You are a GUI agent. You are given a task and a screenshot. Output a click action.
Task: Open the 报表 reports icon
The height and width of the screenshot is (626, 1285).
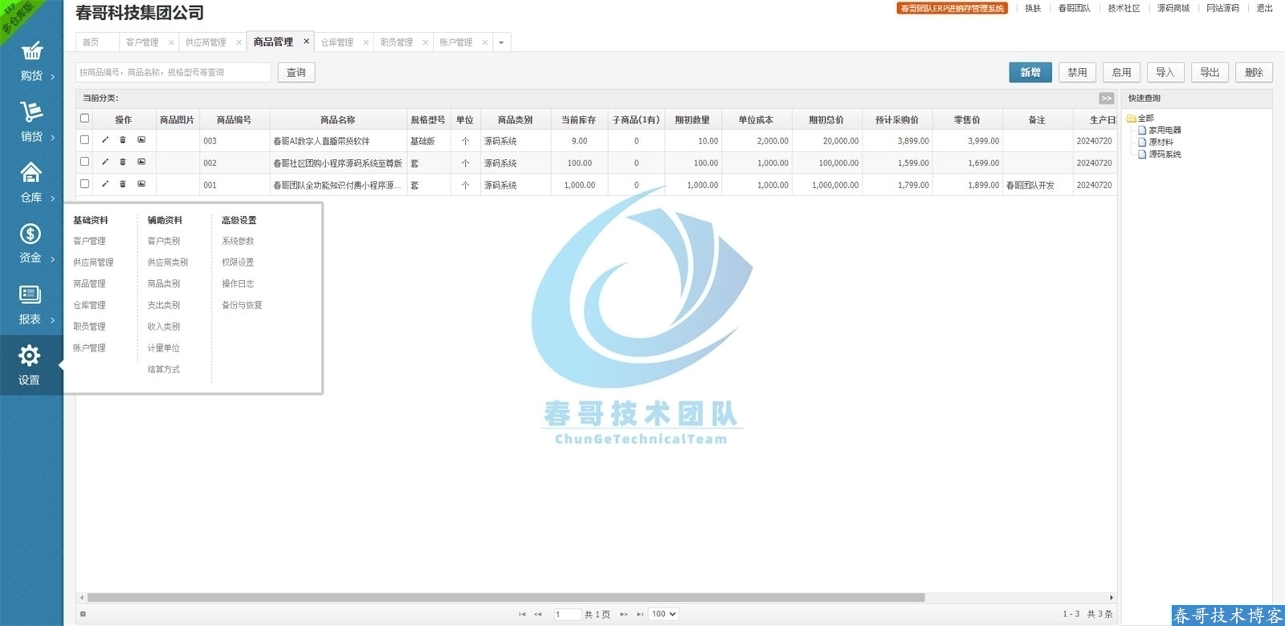(31, 295)
